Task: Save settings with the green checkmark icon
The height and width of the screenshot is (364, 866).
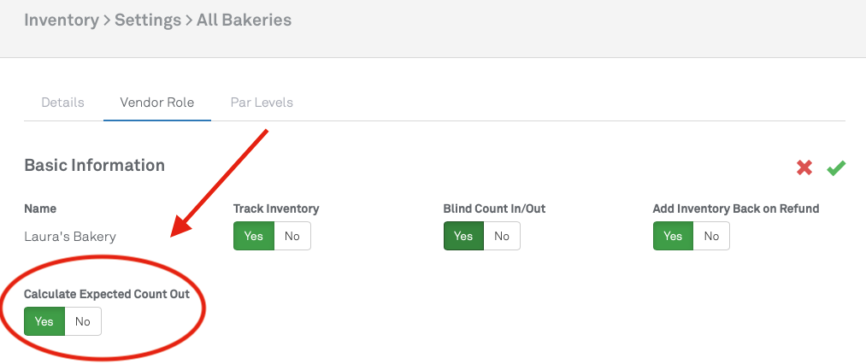Action: pyautogui.click(x=836, y=167)
